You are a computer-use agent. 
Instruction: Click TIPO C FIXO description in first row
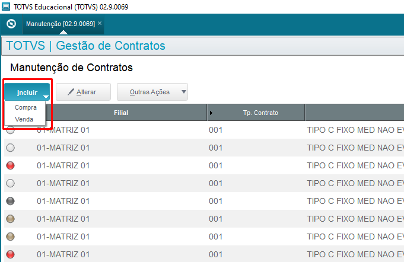355,130
